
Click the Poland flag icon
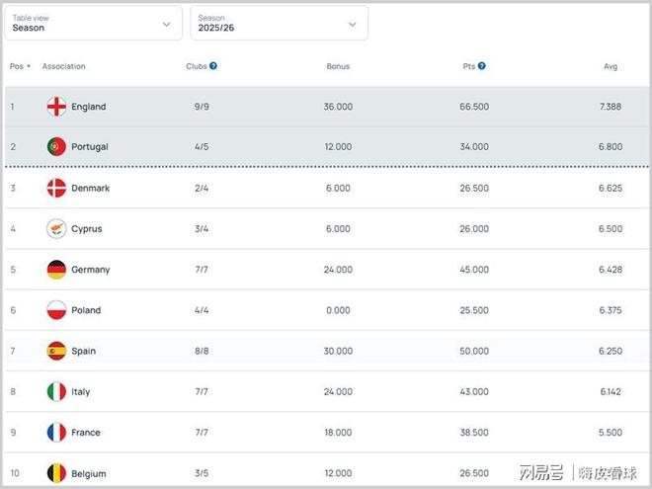(x=56, y=310)
